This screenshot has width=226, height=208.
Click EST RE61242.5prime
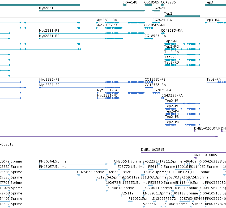(150, 169)
